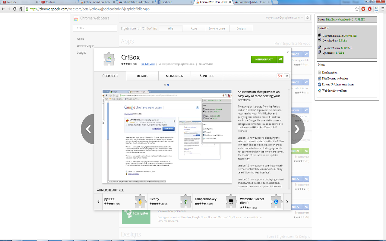
Task: Switch to the DETAILS tab
Action: (x=142, y=76)
